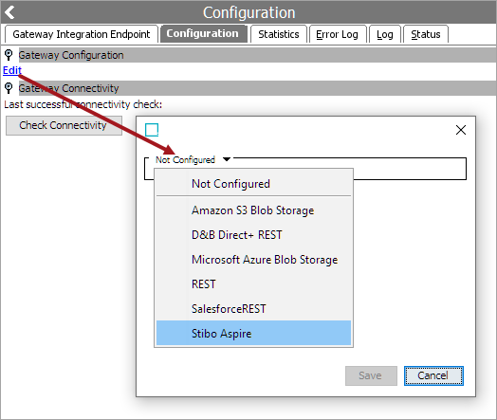
Task: Click the Gateway Configuration pin icon
Action: pos(9,55)
